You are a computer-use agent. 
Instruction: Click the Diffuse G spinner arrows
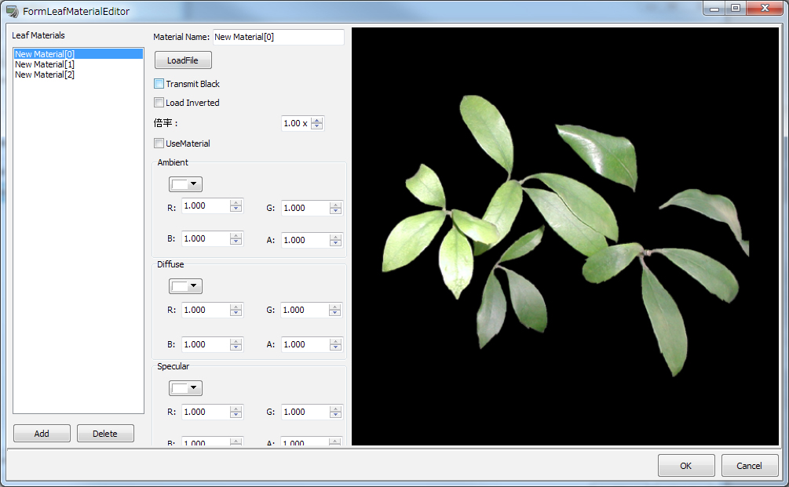[335, 310]
